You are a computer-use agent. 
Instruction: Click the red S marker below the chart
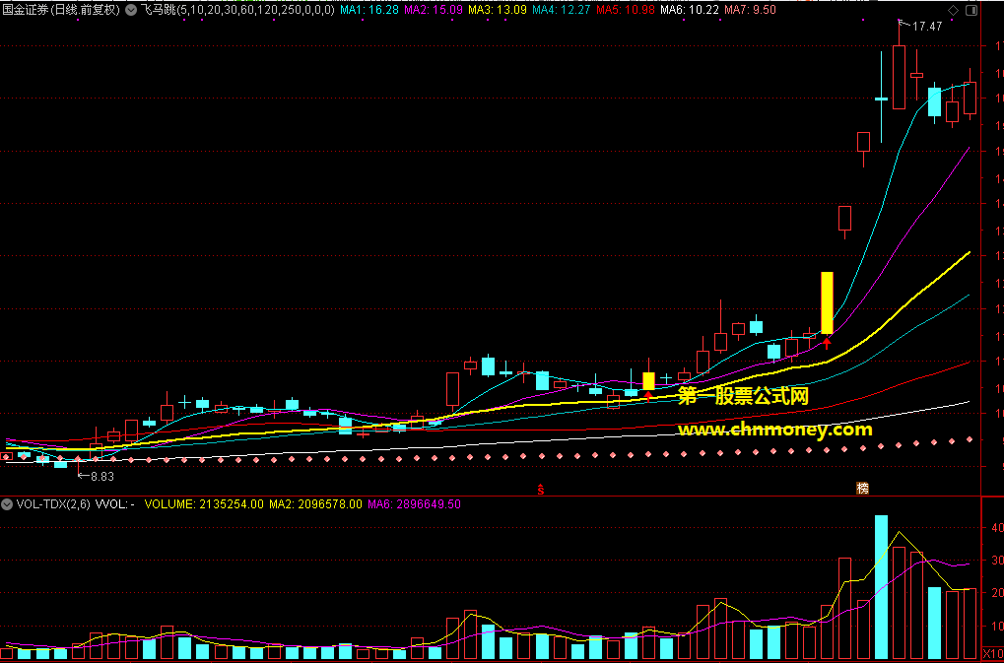point(540,490)
